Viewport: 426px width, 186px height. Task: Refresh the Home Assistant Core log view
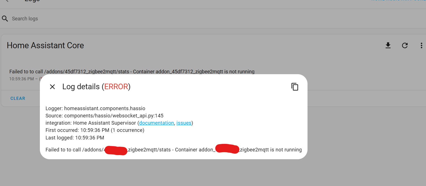tap(405, 45)
